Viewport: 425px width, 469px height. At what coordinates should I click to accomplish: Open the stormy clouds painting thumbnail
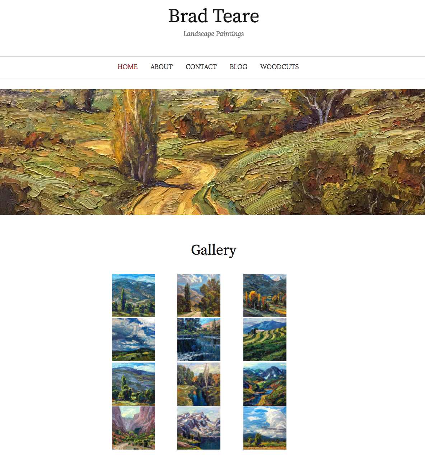(x=134, y=340)
